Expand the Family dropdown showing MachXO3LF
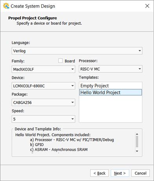 [43, 69]
